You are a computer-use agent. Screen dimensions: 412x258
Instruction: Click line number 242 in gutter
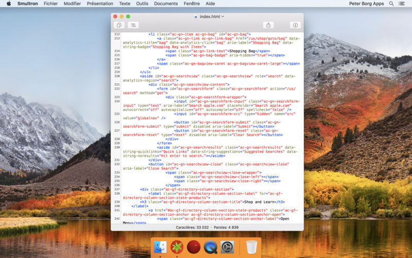[117, 219]
